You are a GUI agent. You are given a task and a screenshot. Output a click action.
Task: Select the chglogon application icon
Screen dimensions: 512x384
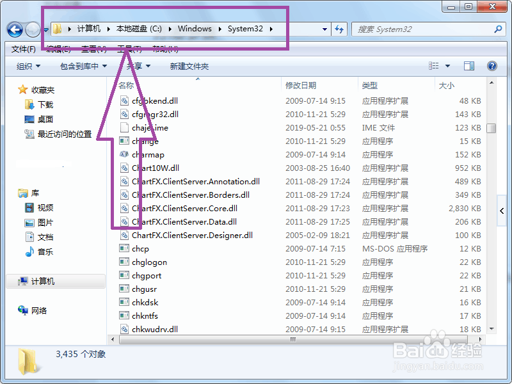click(124, 262)
